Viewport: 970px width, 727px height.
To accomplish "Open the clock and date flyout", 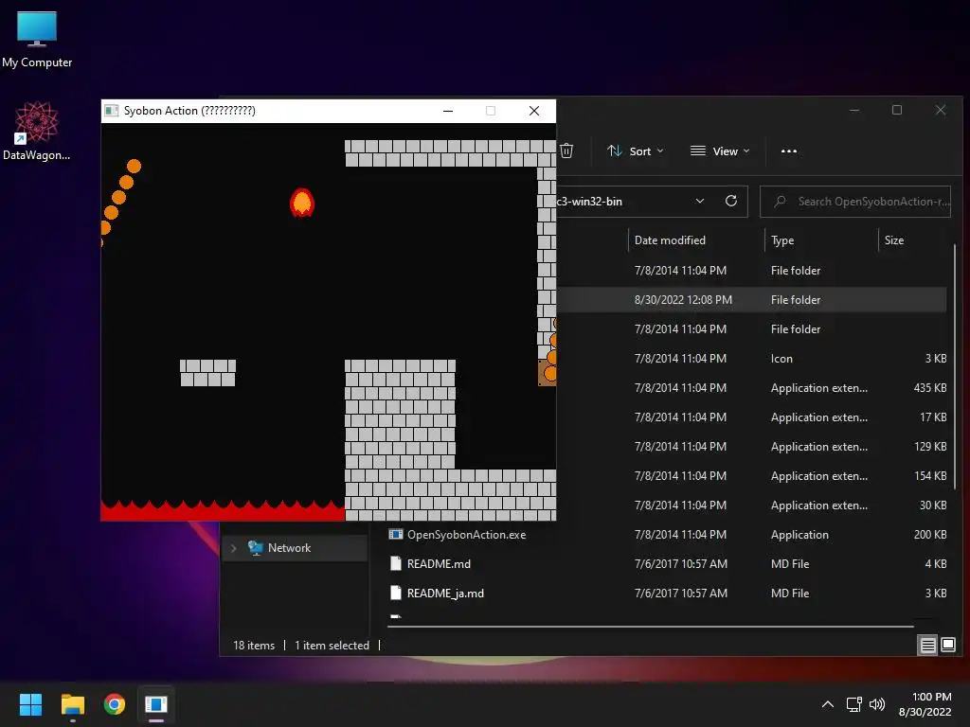I will point(925,704).
